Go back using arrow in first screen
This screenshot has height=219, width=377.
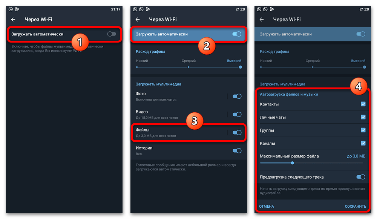click(13, 20)
